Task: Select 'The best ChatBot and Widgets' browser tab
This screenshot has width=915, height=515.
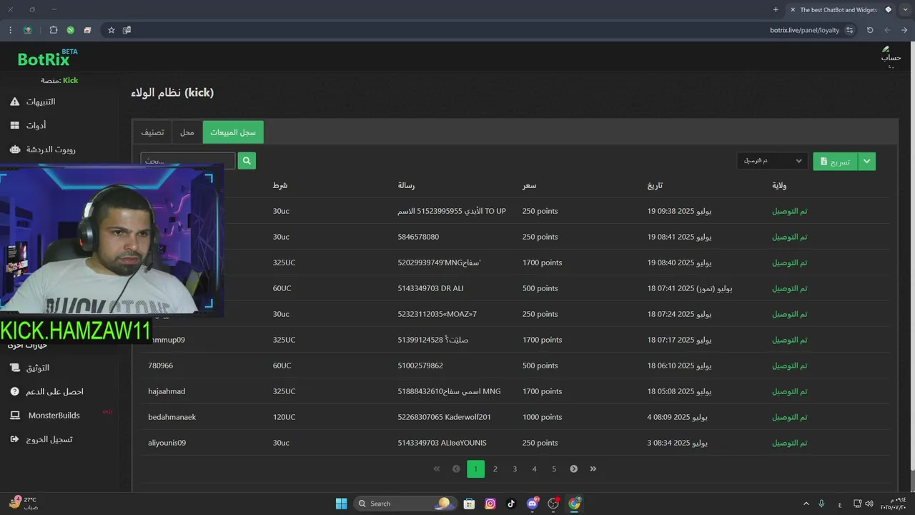Action: (x=839, y=9)
